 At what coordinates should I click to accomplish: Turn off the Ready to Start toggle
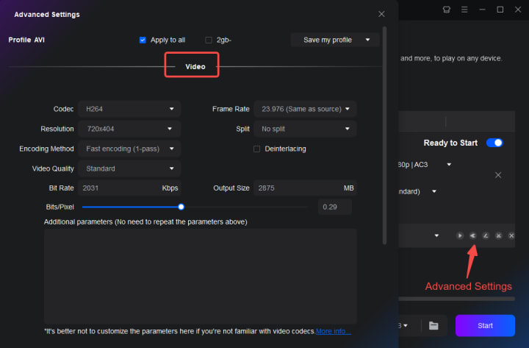(494, 143)
